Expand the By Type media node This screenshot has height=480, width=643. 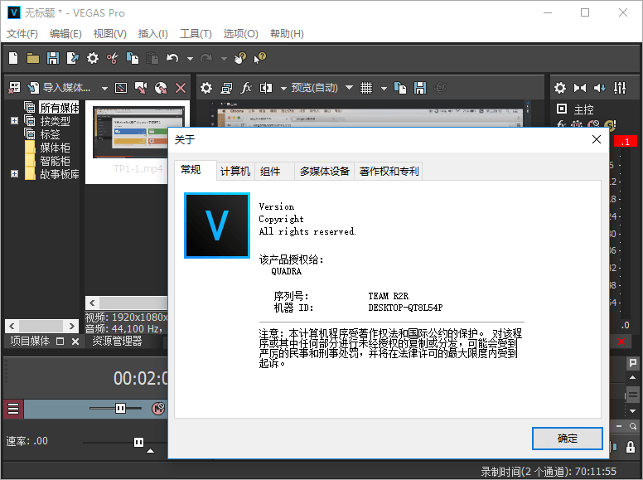coord(14,120)
